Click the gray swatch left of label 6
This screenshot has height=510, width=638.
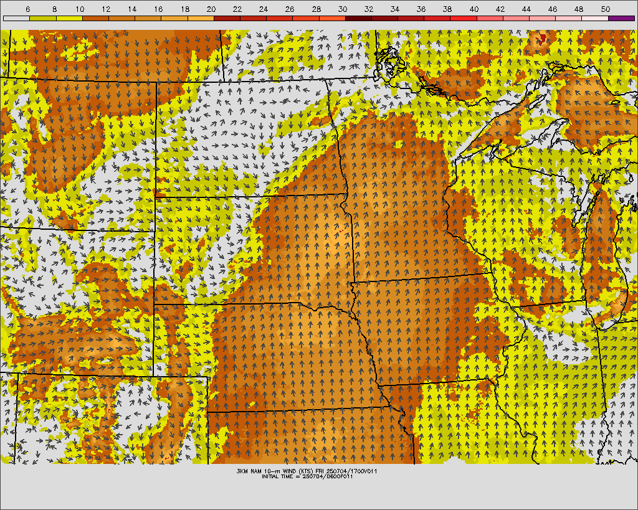point(17,18)
